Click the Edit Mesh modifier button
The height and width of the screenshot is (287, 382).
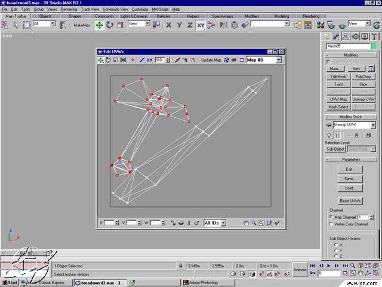338,77
